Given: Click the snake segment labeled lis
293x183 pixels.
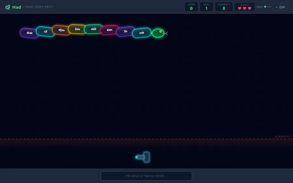Looking at the screenshot, I should coord(126,31).
